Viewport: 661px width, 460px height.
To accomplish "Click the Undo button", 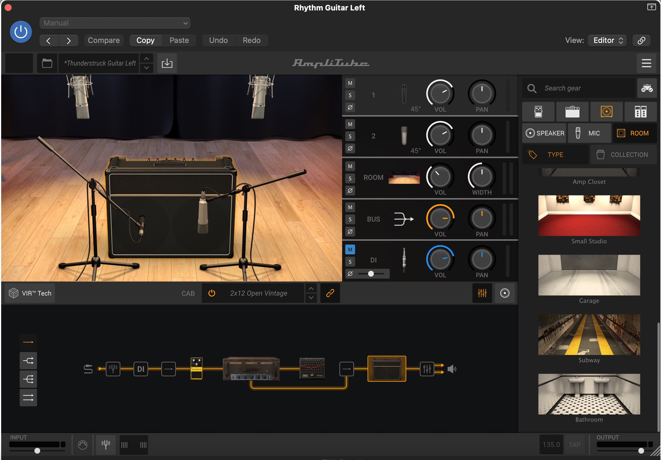I will (218, 40).
